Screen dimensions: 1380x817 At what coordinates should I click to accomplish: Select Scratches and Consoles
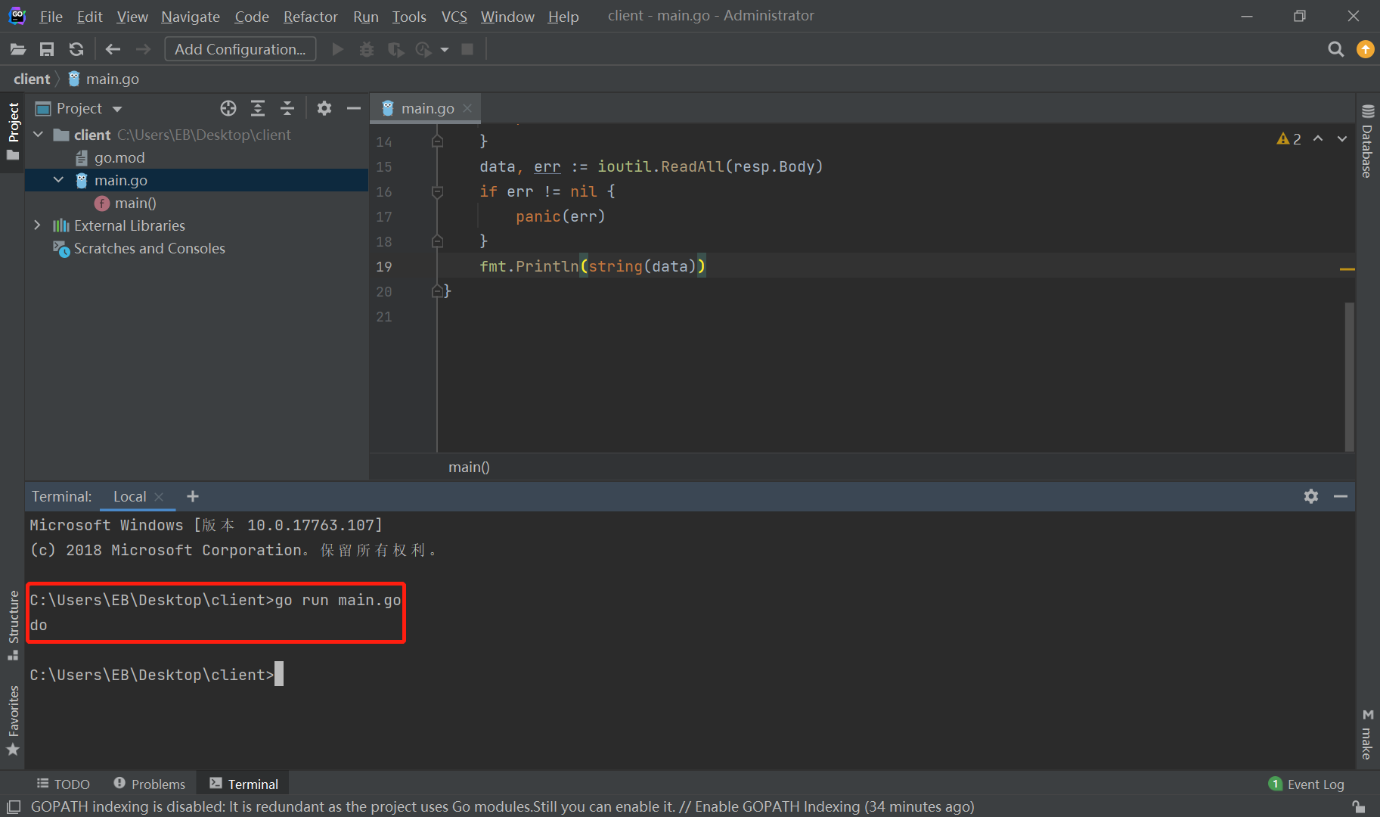click(x=150, y=248)
